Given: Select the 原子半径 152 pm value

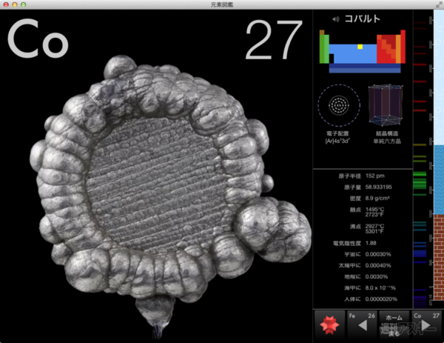Looking at the screenshot, I should click(375, 176).
